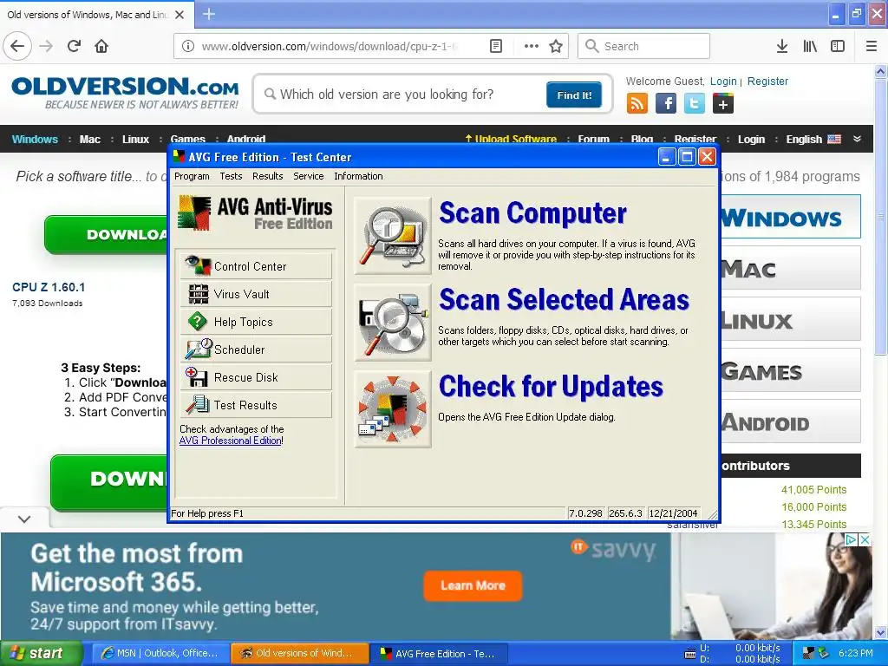Open AVG Help Topics

(256, 322)
